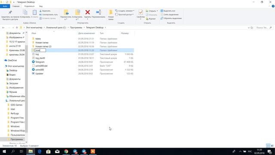Collapse the ribbon with the chevron
Image resolution: width=275 pixels, height=155 pixels.
(269, 6)
